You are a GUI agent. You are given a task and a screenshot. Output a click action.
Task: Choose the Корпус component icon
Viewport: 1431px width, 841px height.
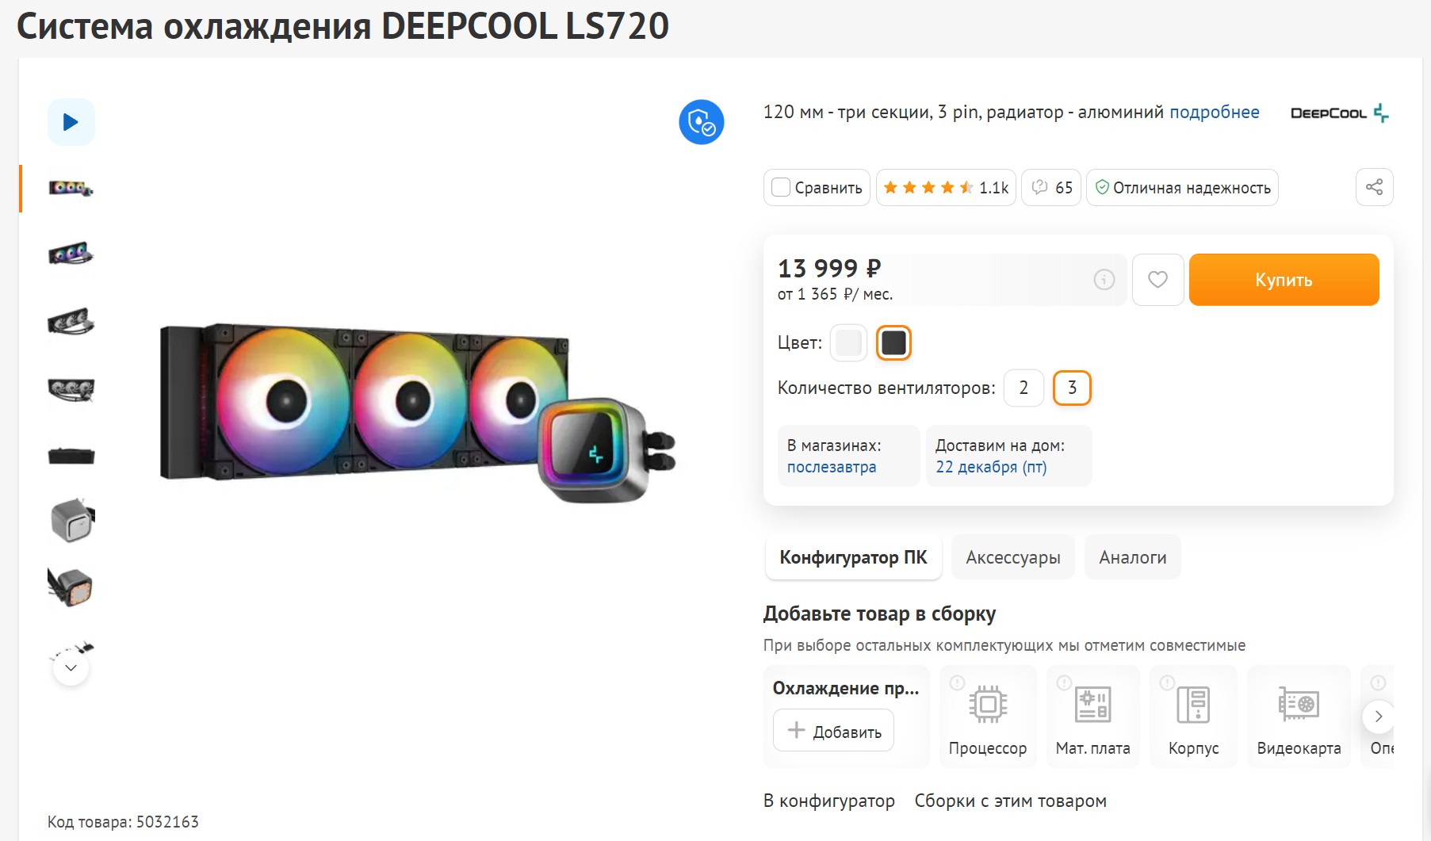(1193, 704)
